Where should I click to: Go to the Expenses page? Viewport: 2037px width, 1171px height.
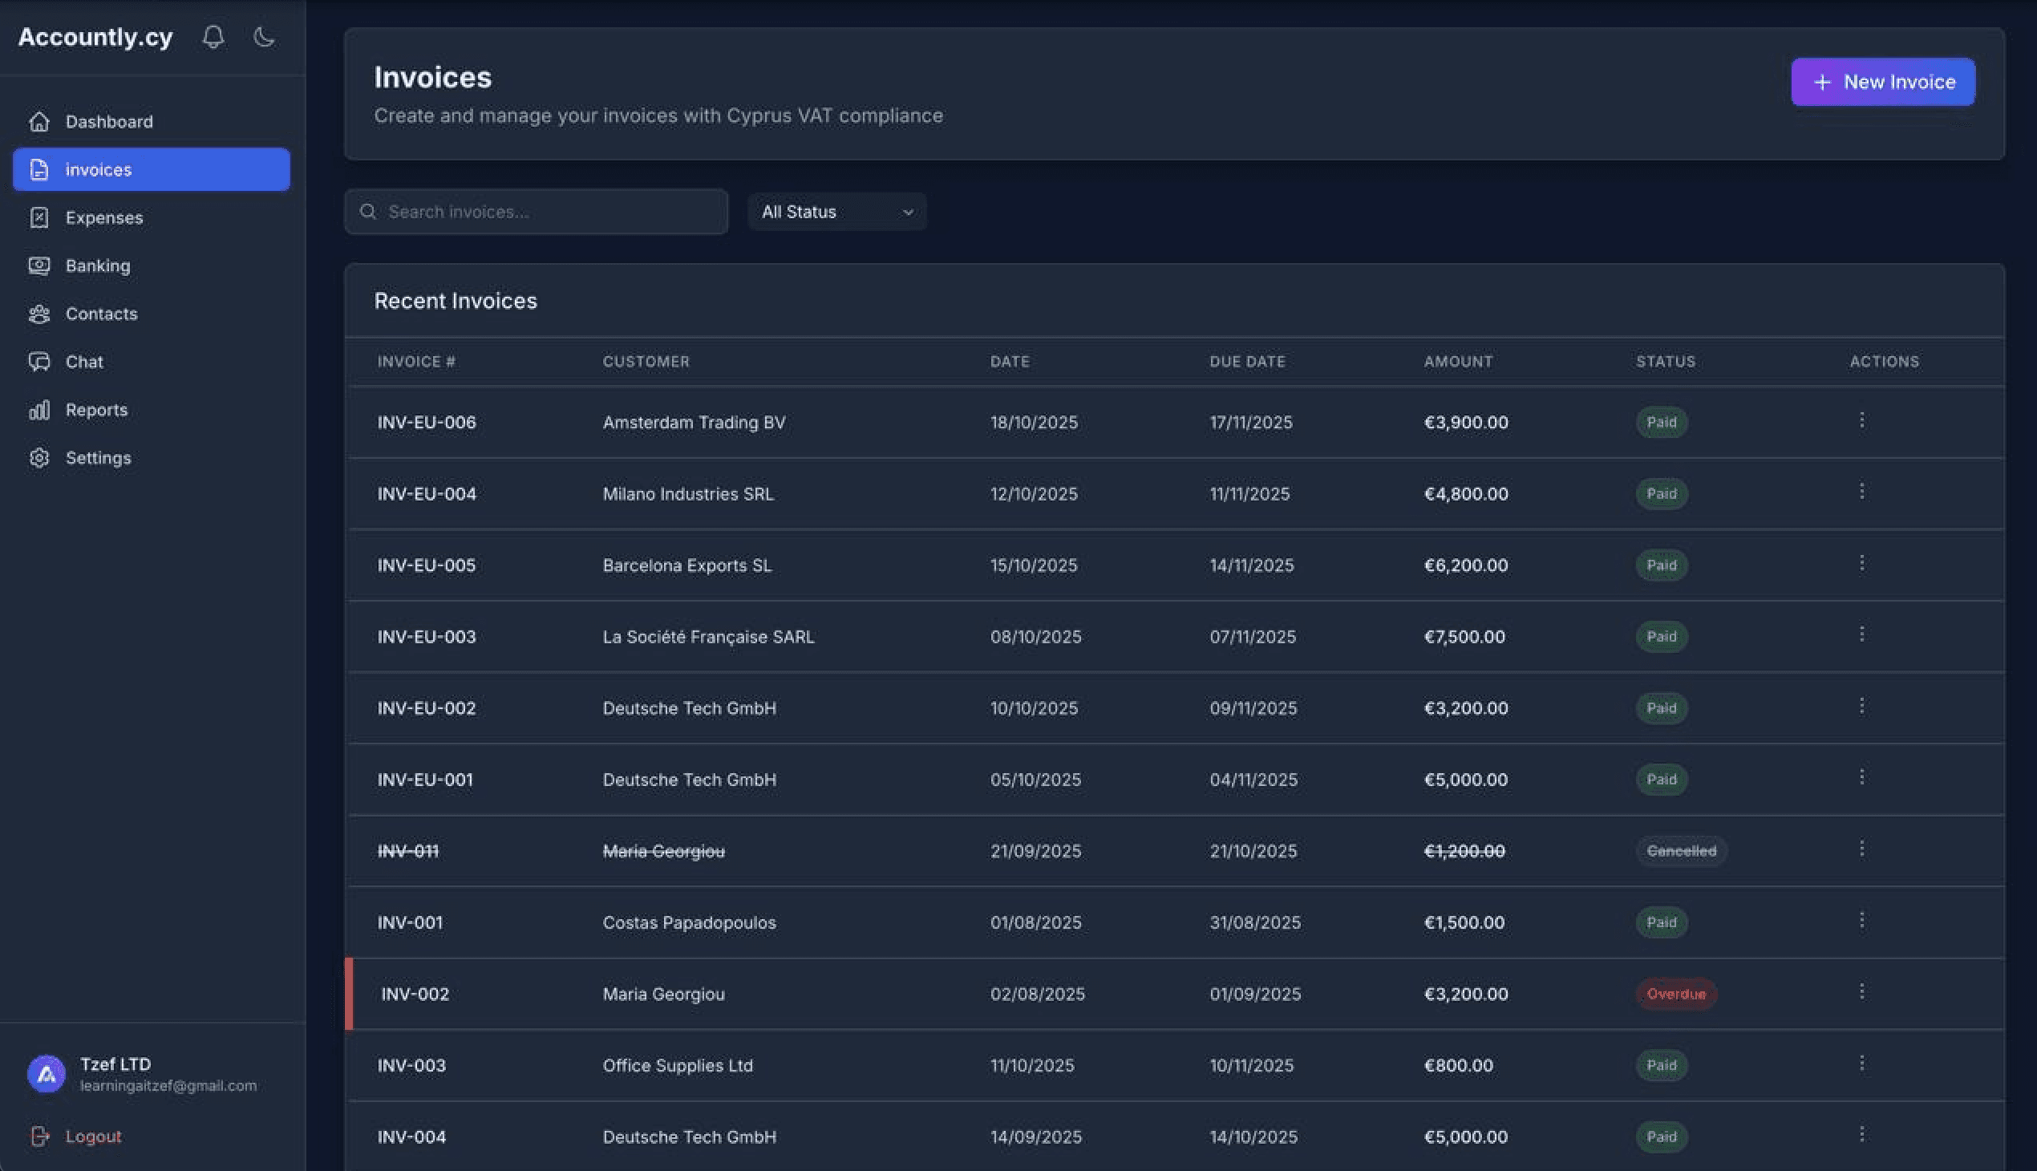click(x=103, y=218)
